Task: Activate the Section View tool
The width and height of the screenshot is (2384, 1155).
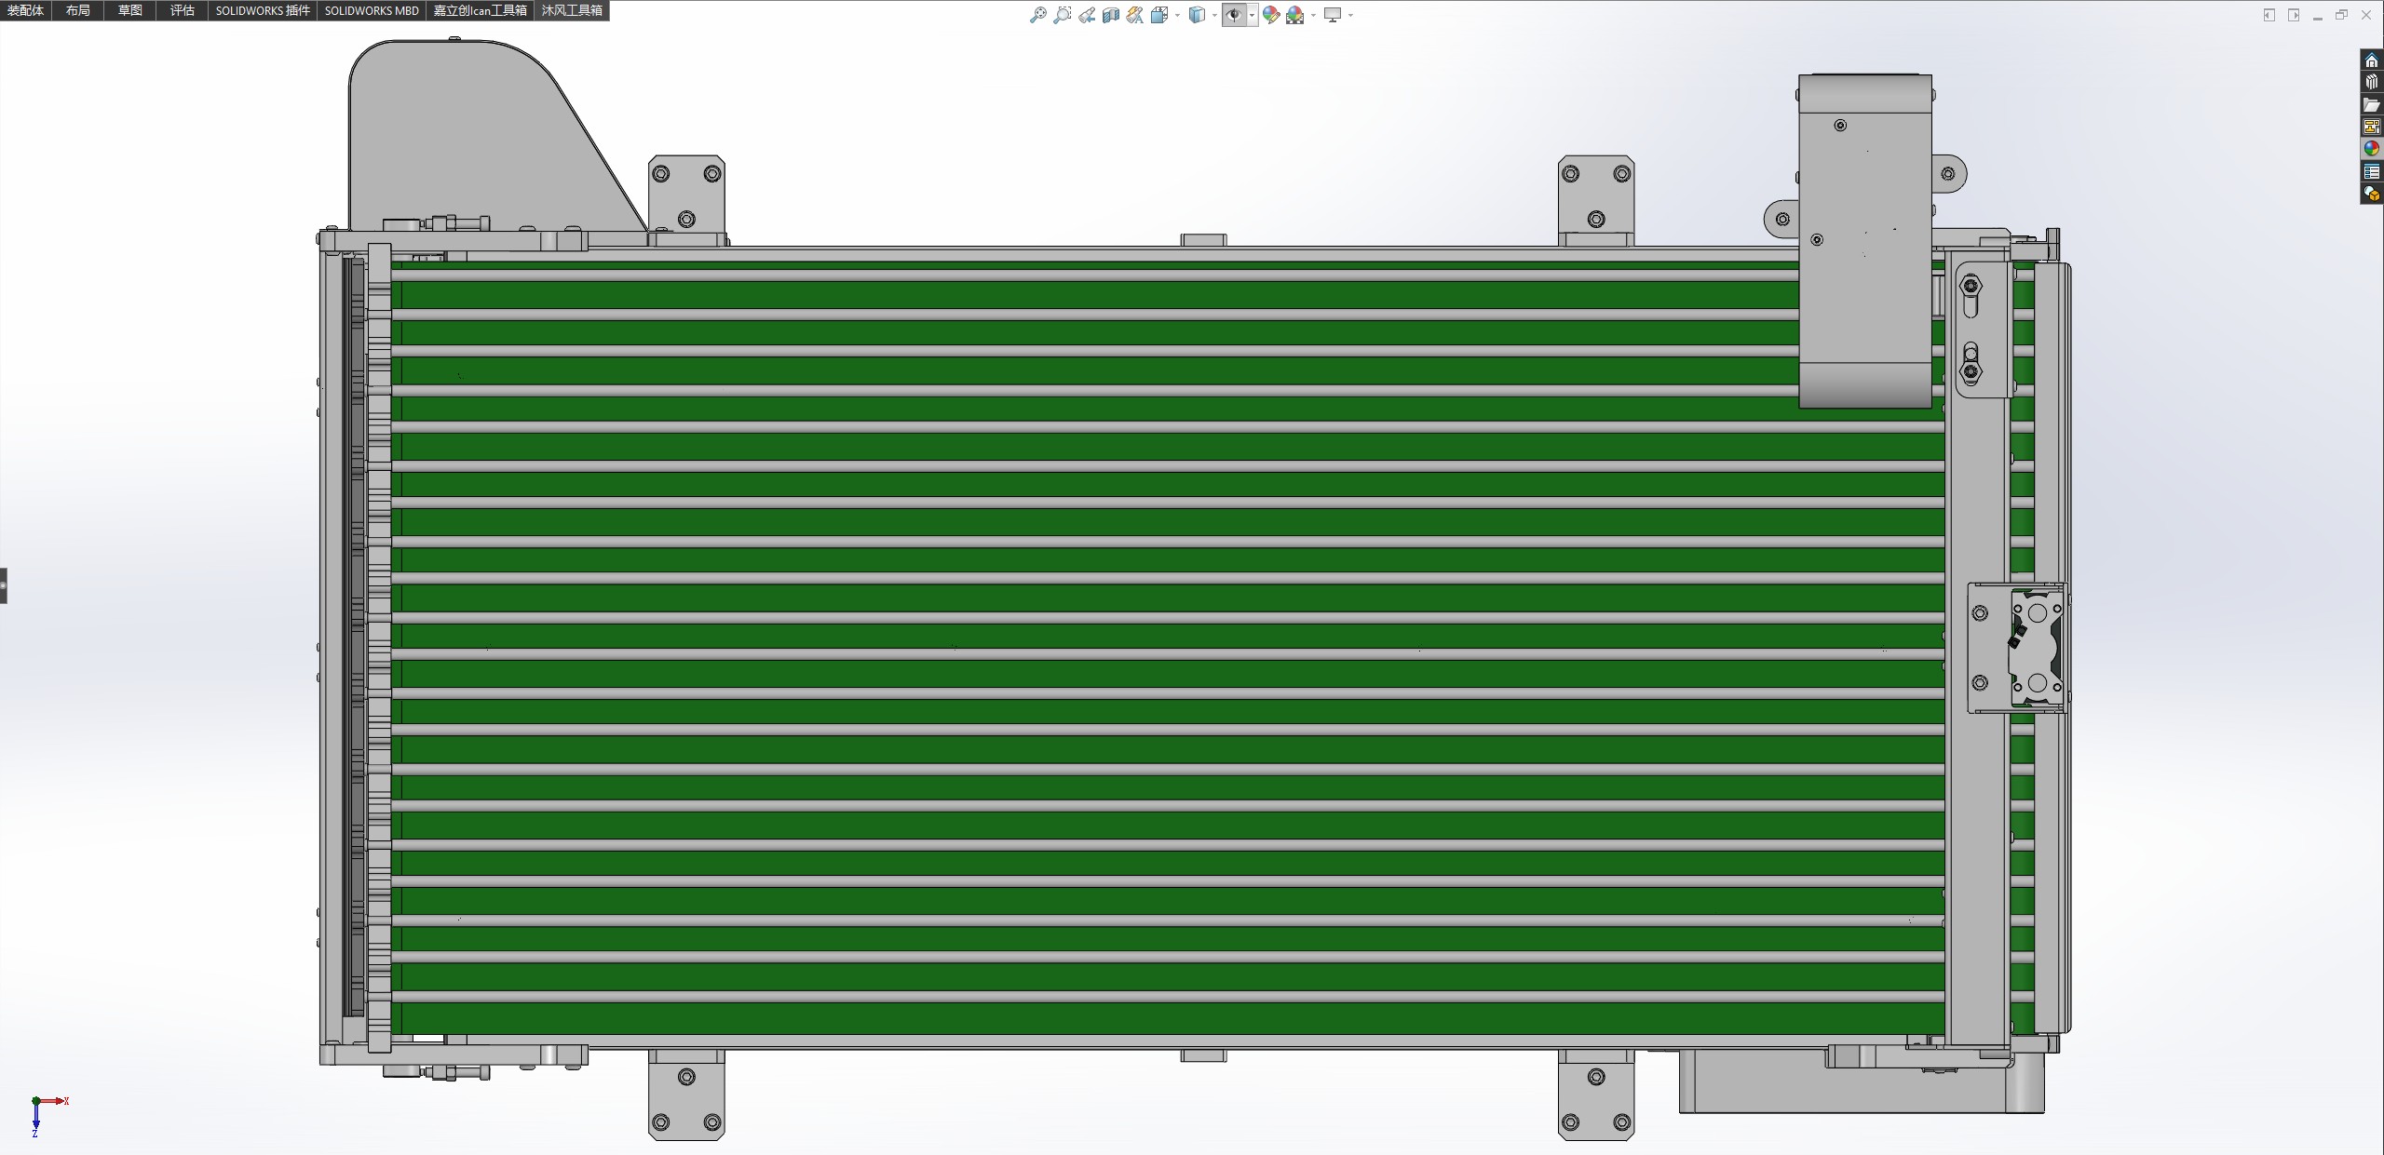Action: point(1111,15)
